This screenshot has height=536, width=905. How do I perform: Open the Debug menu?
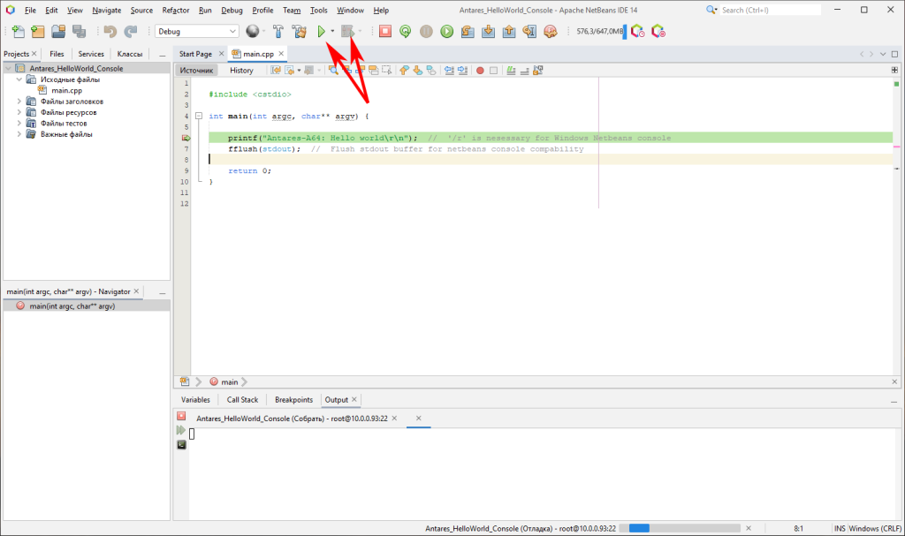(x=232, y=11)
